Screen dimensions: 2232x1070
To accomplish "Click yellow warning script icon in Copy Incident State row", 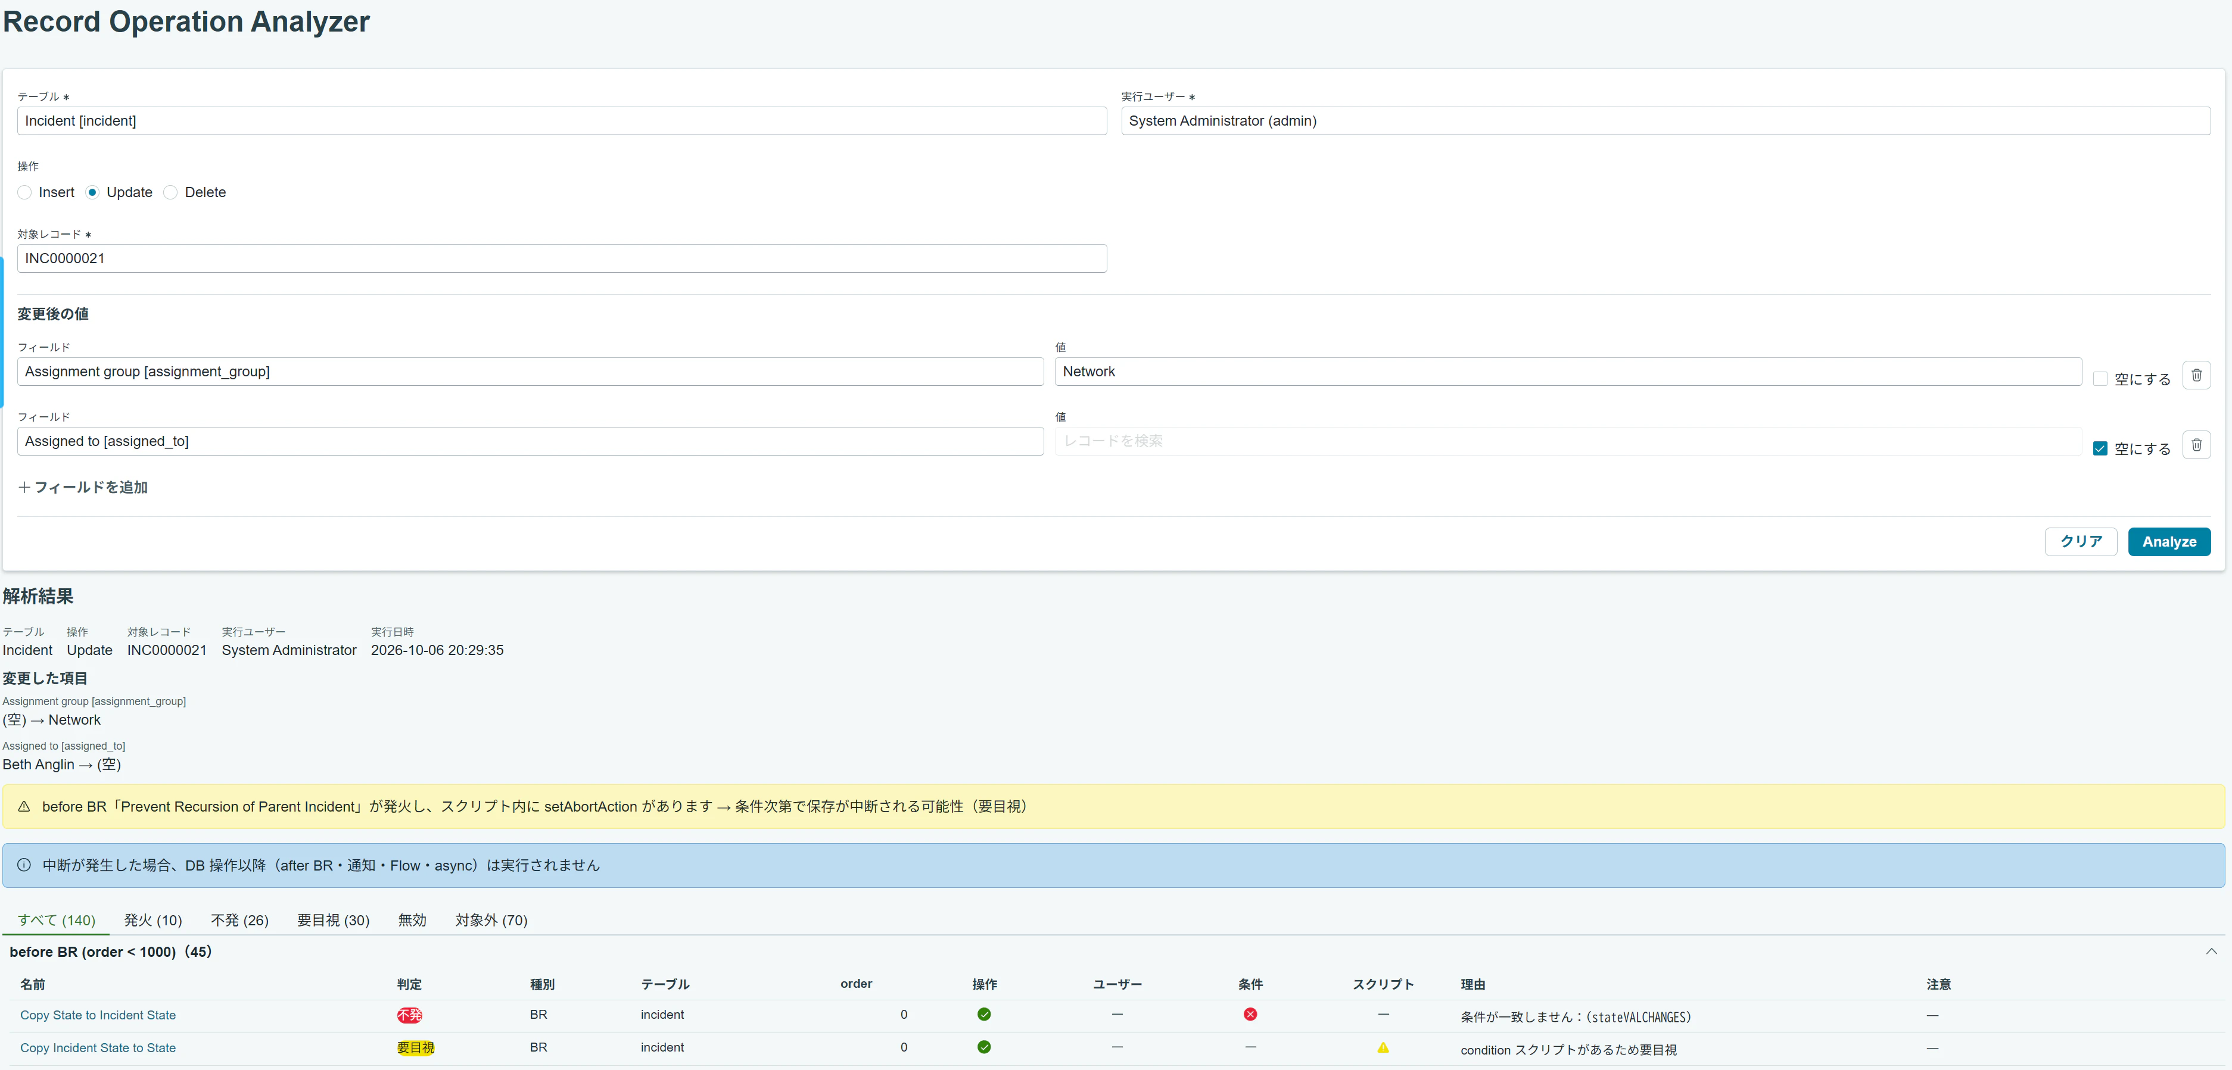I will tap(1383, 1047).
